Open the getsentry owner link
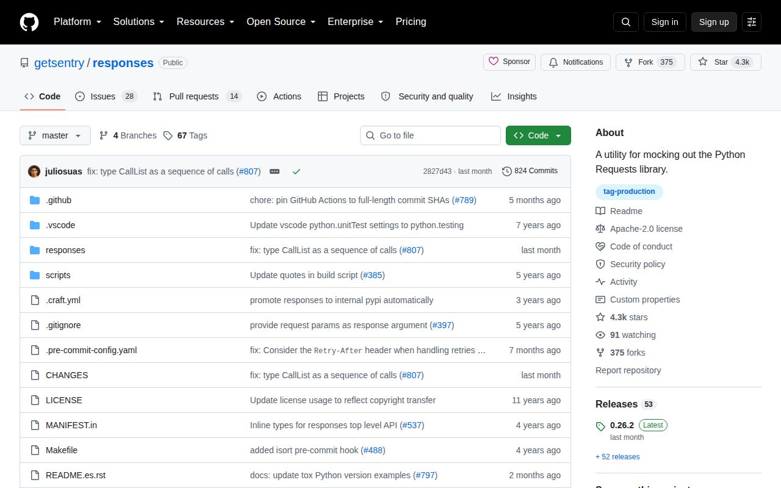This screenshot has height=488, width=781. [59, 63]
